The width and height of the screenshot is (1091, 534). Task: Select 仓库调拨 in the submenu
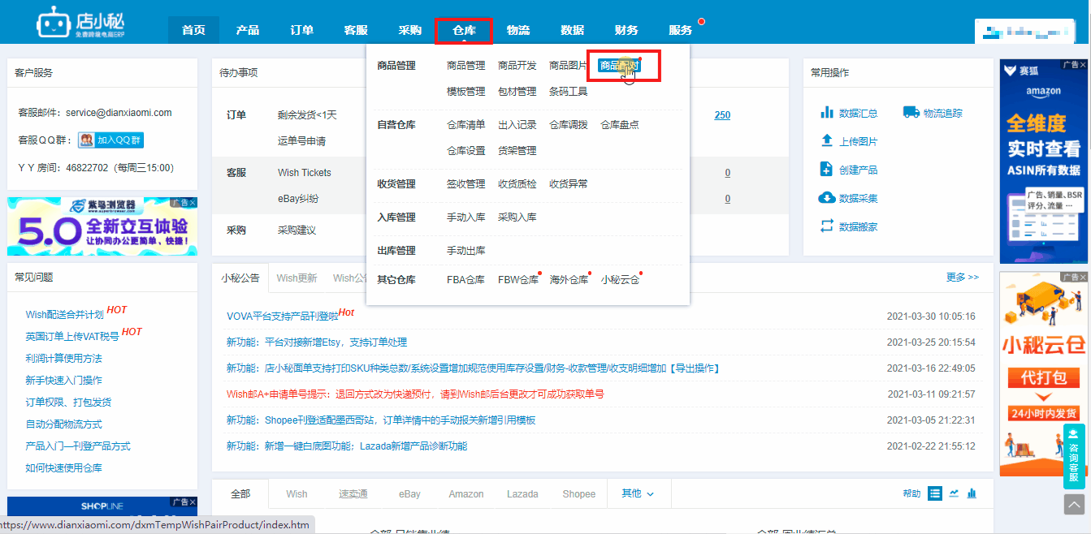click(x=568, y=125)
